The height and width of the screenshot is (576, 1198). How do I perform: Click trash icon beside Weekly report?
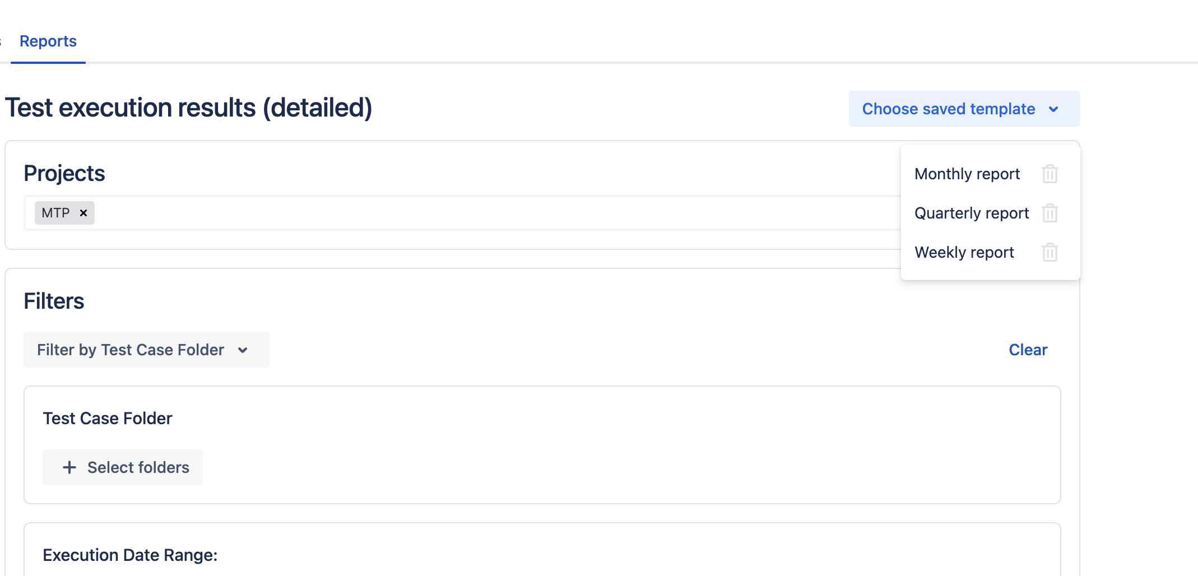1050,253
